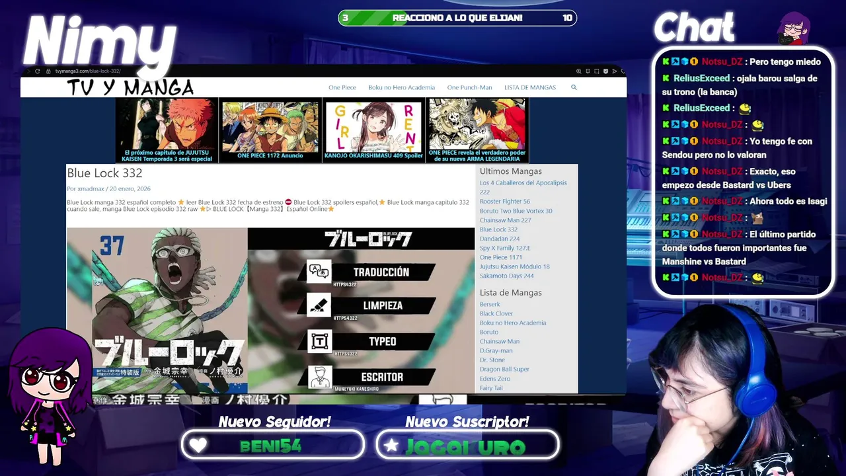The image size is (846, 476).
Task: Open the Boku no Hero Academia menu
Action: click(401, 87)
